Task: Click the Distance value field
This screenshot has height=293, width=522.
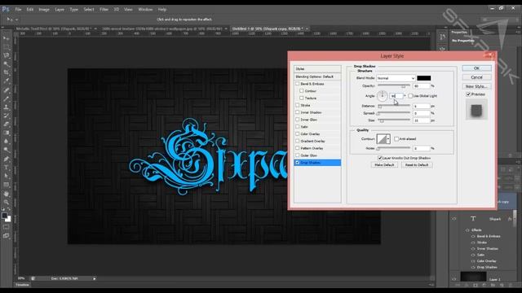Action: point(422,106)
